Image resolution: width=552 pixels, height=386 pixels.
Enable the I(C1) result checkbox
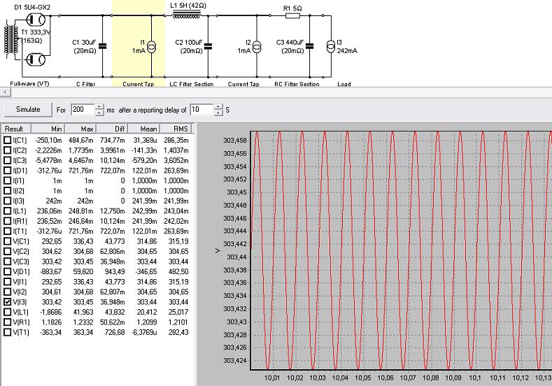tap(7, 141)
